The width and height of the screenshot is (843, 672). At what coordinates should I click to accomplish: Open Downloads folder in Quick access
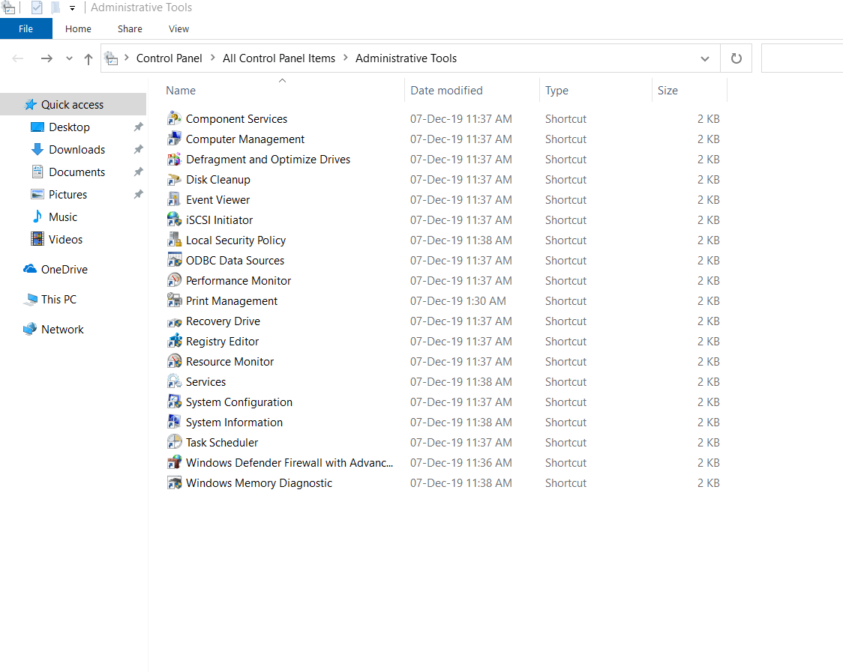(x=76, y=149)
